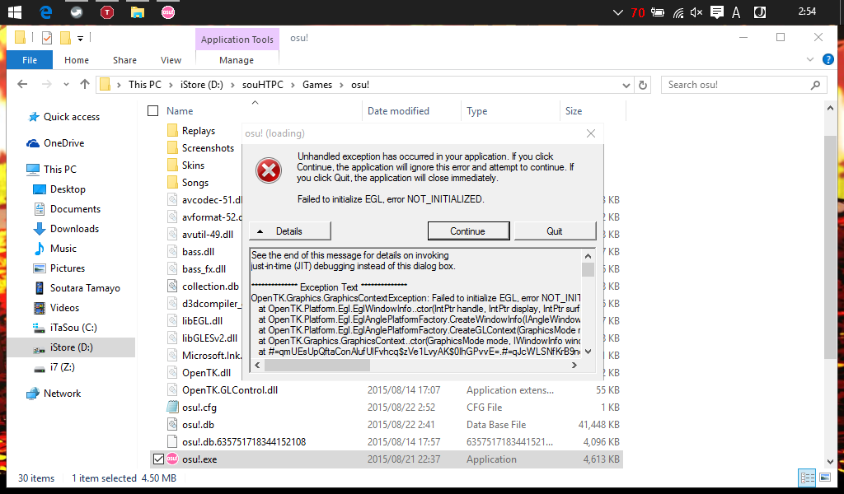Sort by the Date modified column
Screen dimensions: 844x494
[398, 110]
